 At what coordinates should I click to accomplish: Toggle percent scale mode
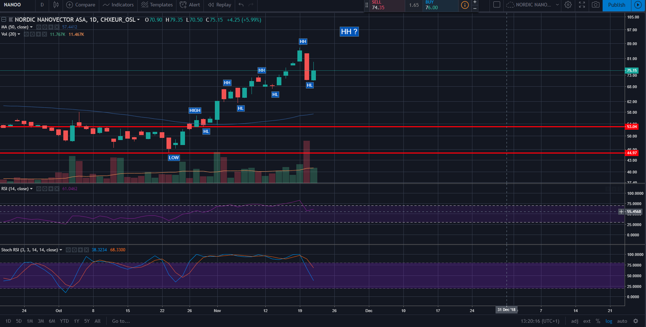[598, 321]
